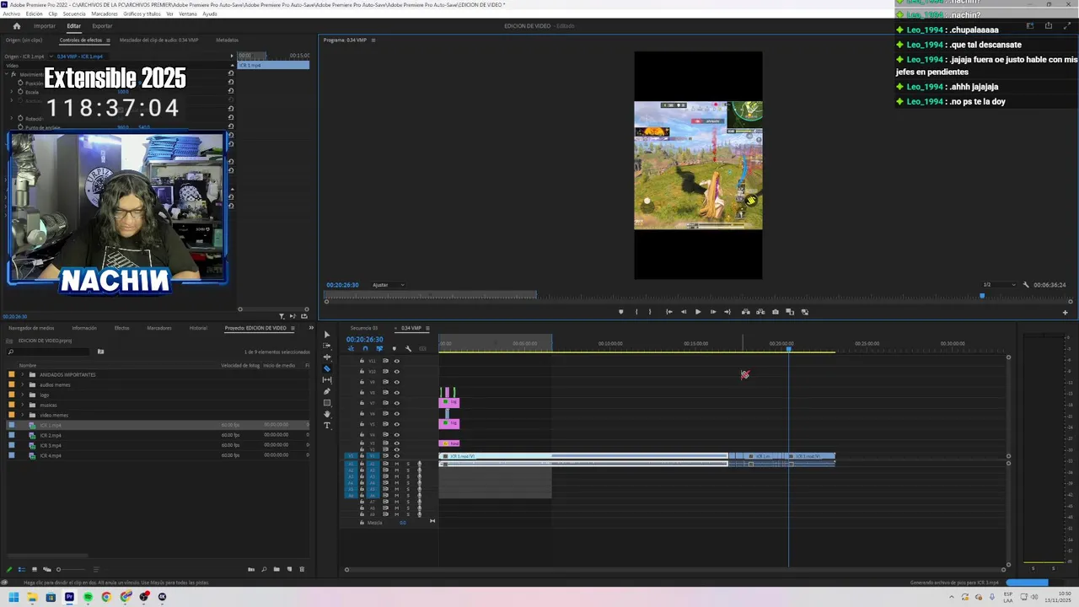The image size is (1079, 607).
Task: Select the Hand tool
Action: [327, 414]
